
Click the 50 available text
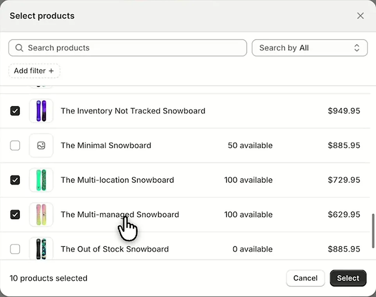click(250, 145)
